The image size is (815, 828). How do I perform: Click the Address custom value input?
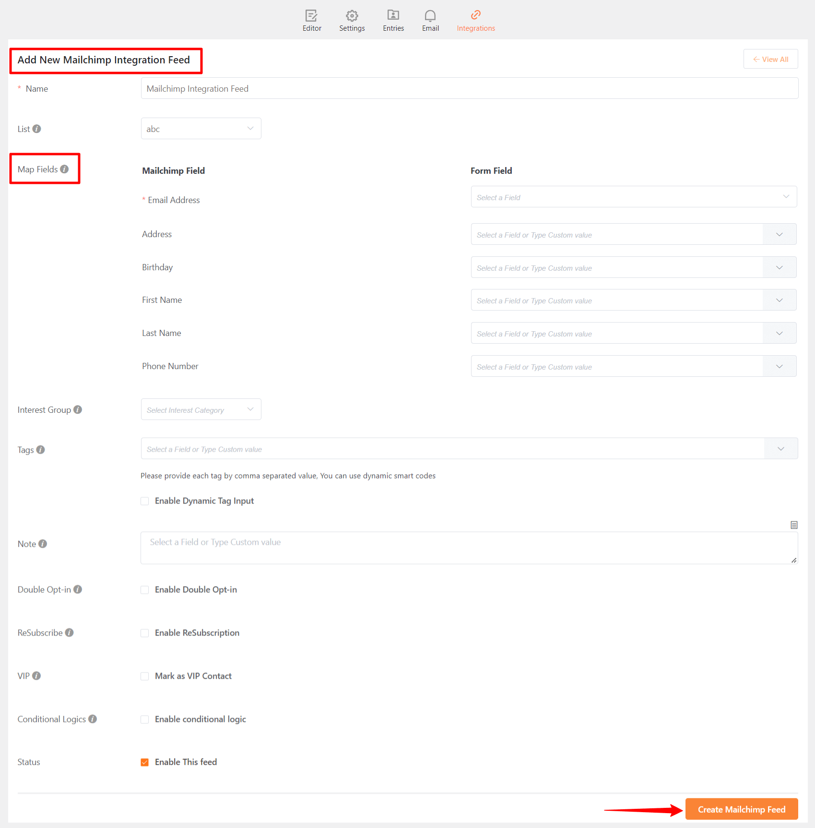[617, 234]
